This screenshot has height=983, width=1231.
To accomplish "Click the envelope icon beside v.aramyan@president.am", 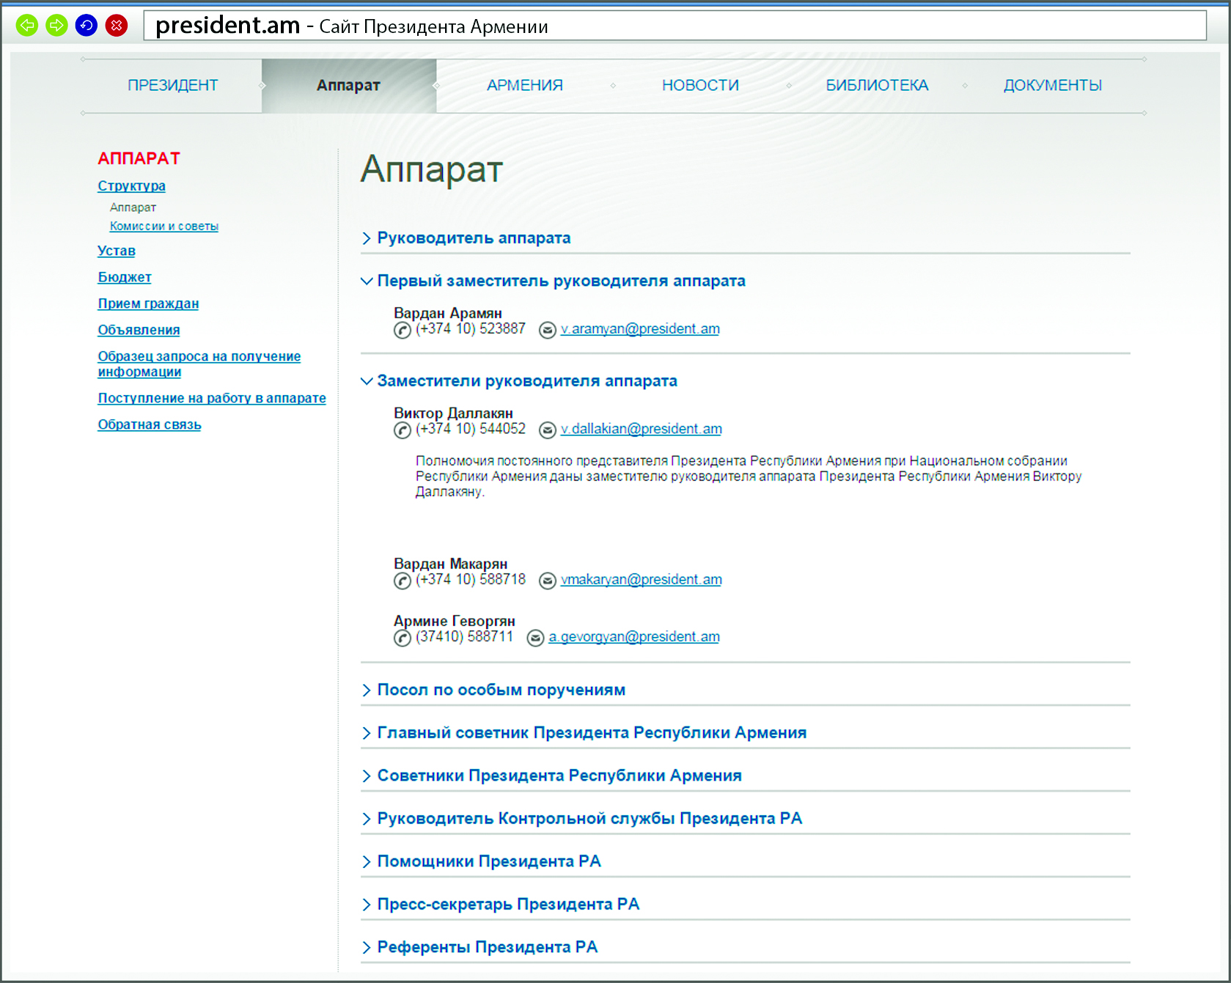I will (x=548, y=330).
